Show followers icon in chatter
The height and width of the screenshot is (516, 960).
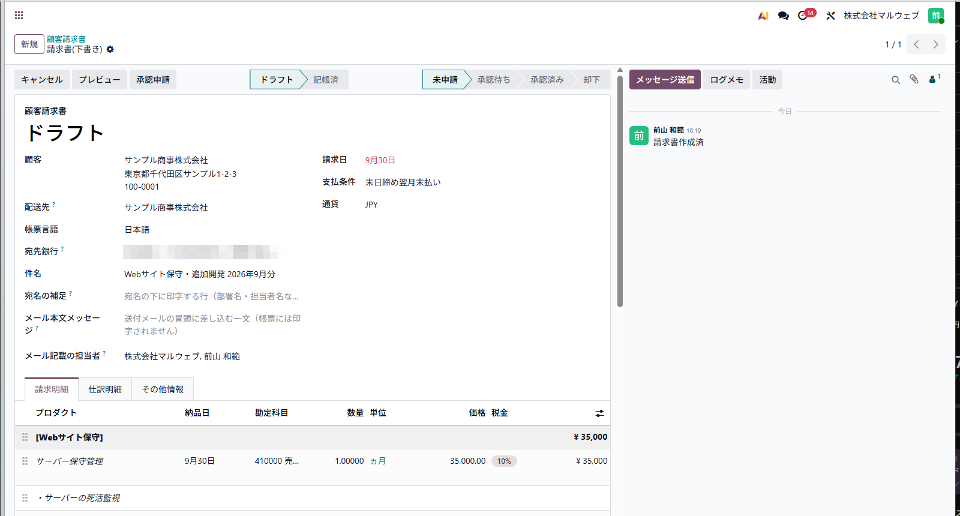934,79
